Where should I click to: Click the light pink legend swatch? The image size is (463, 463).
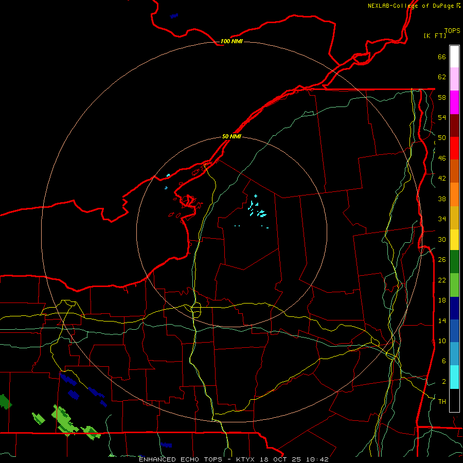click(454, 79)
